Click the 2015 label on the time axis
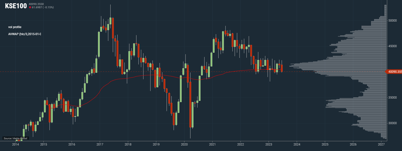402x151 pixels. coord(44,144)
